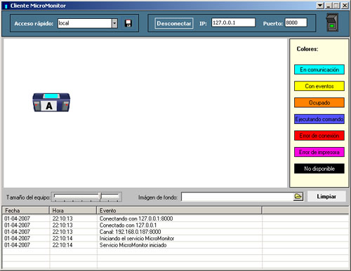Click the 22:10:14 time of Servicio iniciado row
Viewport: 351px width, 271px height.
(x=62, y=245)
